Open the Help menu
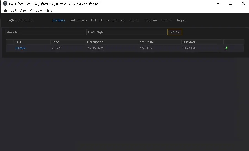 (x=49, y=10)
